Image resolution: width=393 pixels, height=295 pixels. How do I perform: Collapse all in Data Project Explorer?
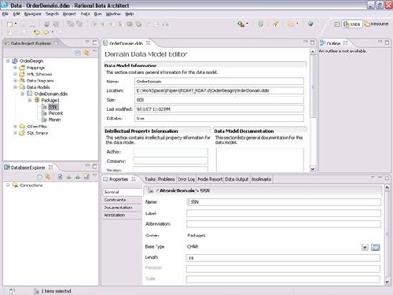(x=78, y=53)
